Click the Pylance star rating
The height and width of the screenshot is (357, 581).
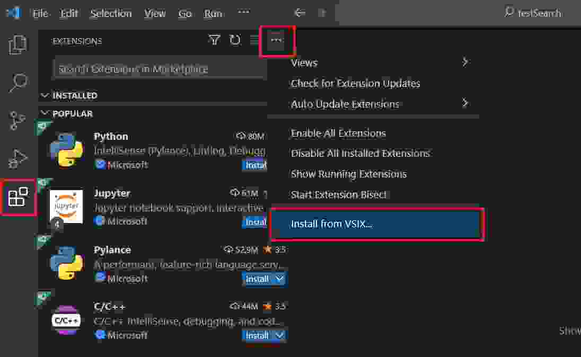275,249
